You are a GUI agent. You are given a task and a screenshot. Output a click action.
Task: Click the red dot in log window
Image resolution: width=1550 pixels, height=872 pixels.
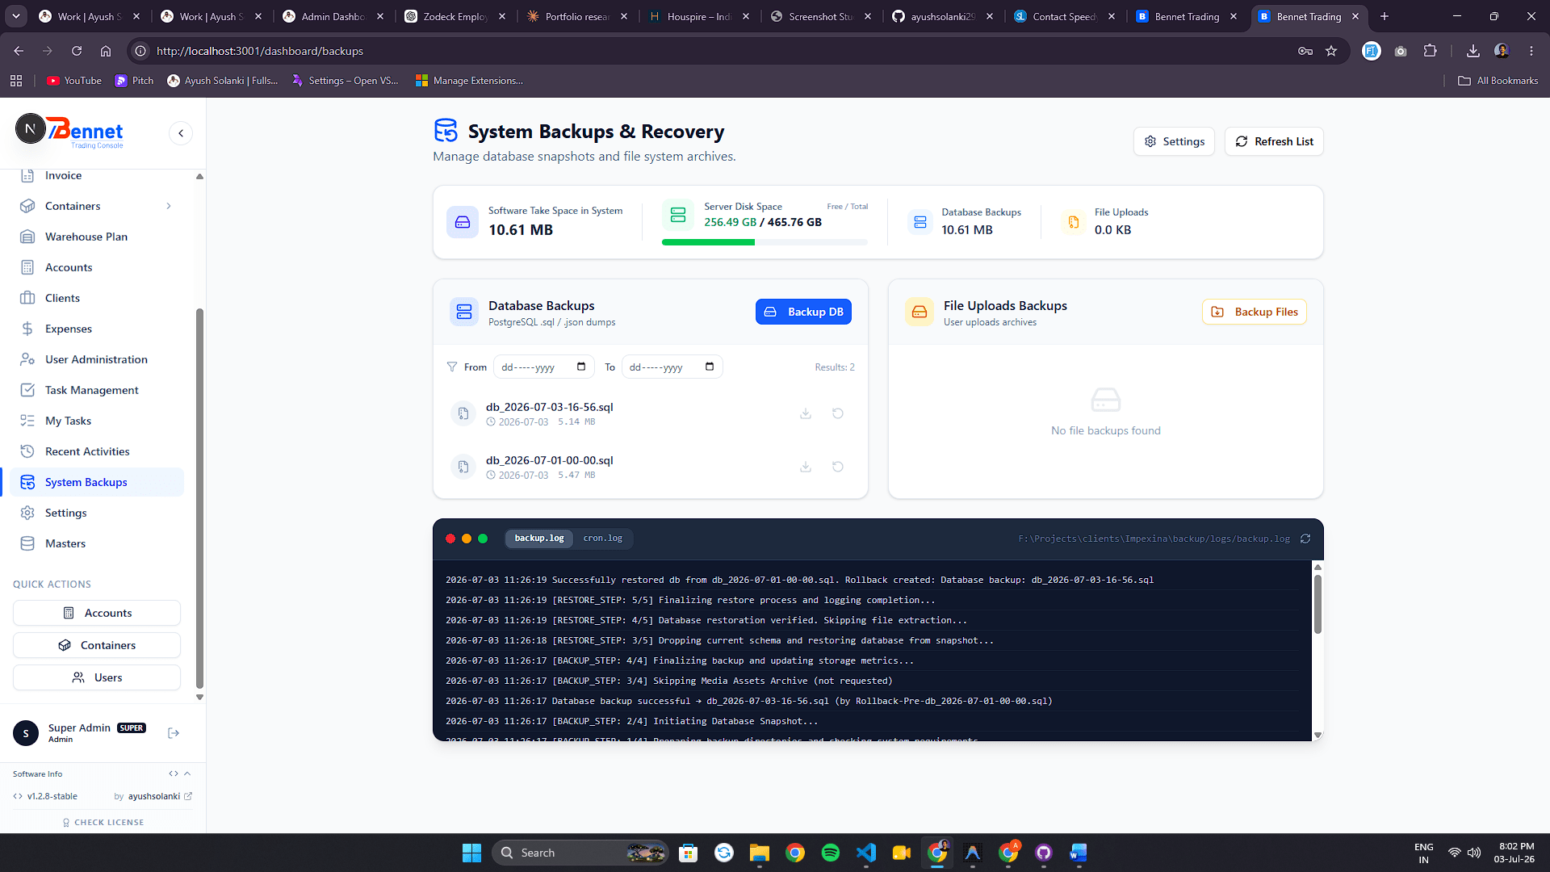(450, 539)
